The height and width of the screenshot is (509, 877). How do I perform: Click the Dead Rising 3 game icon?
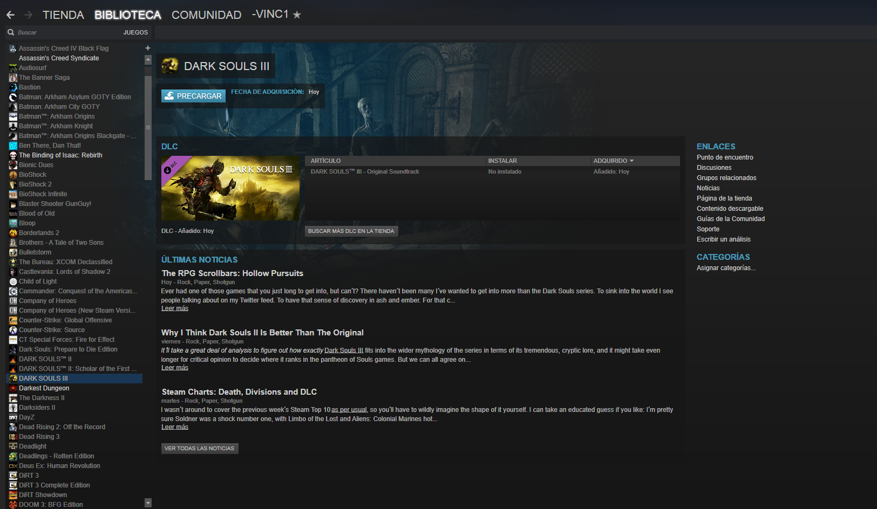click(x=13, y=437)
